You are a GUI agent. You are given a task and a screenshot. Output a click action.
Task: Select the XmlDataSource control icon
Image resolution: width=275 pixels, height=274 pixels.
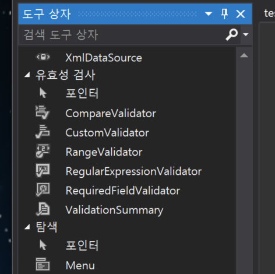[x=43, y=57]
